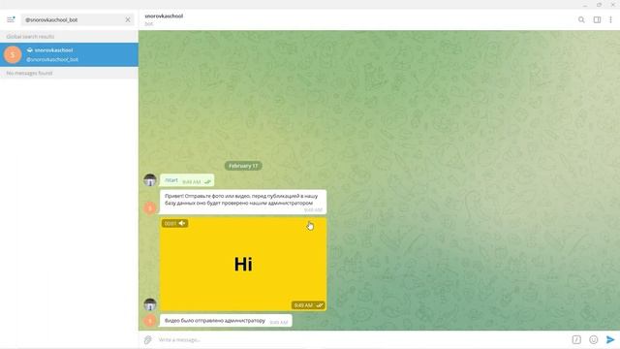Viewport: 620px width, 349px height.
Task: Open the bot commands slash button
Action: coord(576,339)
